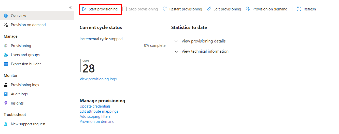The image size is (339, 134).
Task: Click the Audit logs book icon
Action: click(6, 94)
